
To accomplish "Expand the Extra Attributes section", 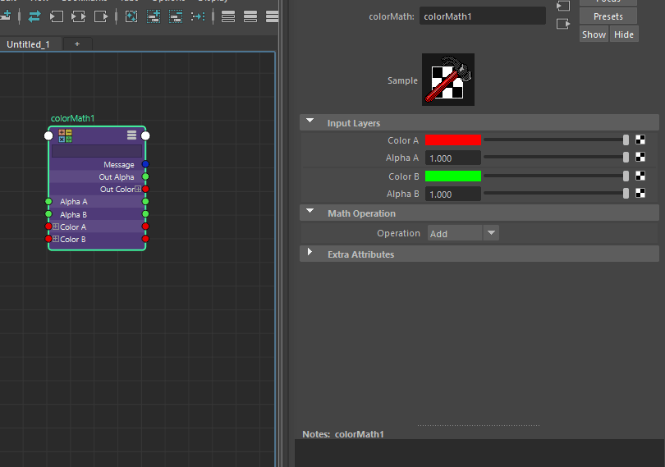I will (310, 254).
